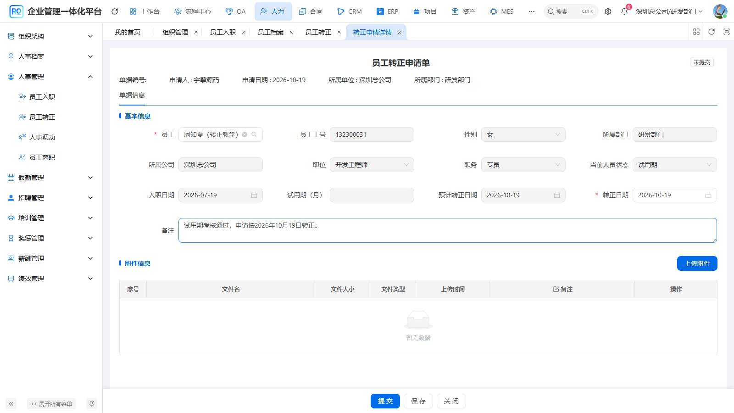Open 人事调动 in sidebar

point(42,137)
